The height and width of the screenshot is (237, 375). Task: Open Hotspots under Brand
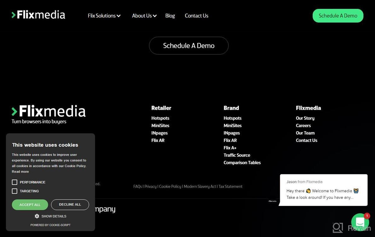pyautogui.click(x=233, y=118)
